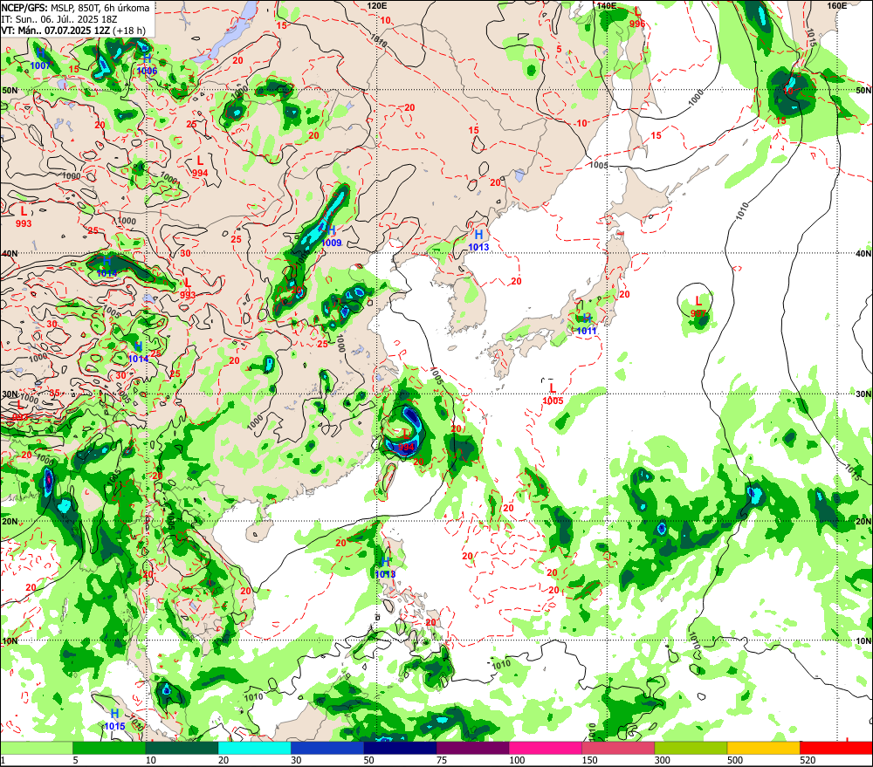Click the L 994 low marker over Mongolia
Viewport: 873px width, 767px height.
(x=200, y=167)
